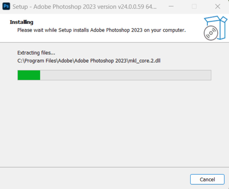229x189 pixels.
Task: Click the green filled part of progress bar
Action: pos(29,75)
